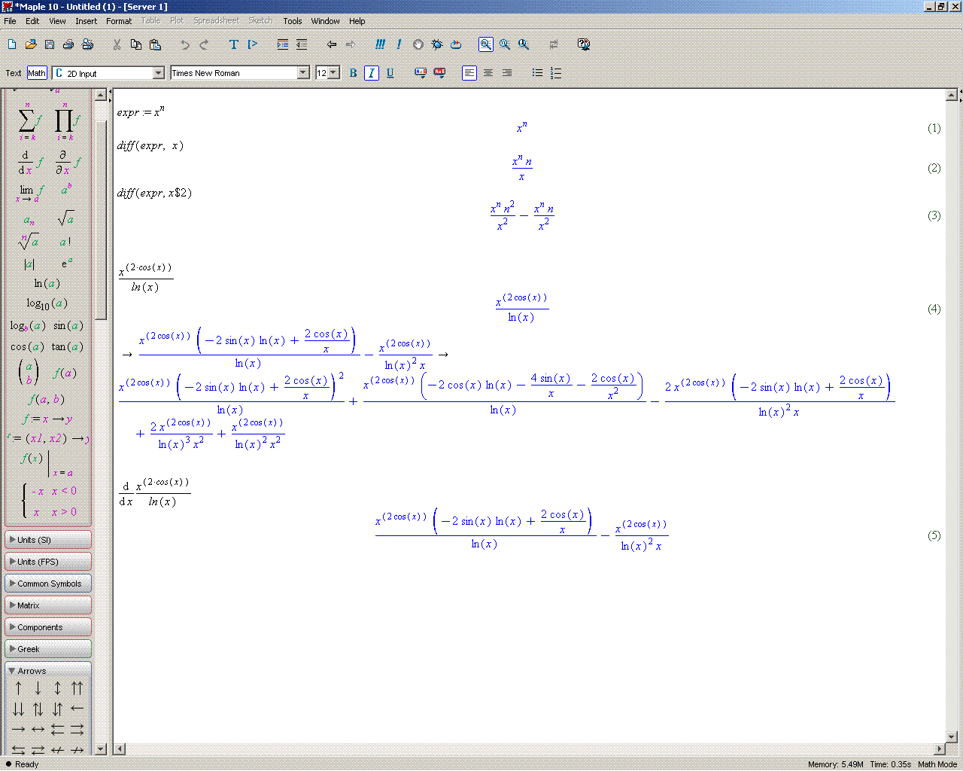Open the font size dropdown
This screenshot has width=963, height=771.
pyautogui.click(x=333, y=73)
